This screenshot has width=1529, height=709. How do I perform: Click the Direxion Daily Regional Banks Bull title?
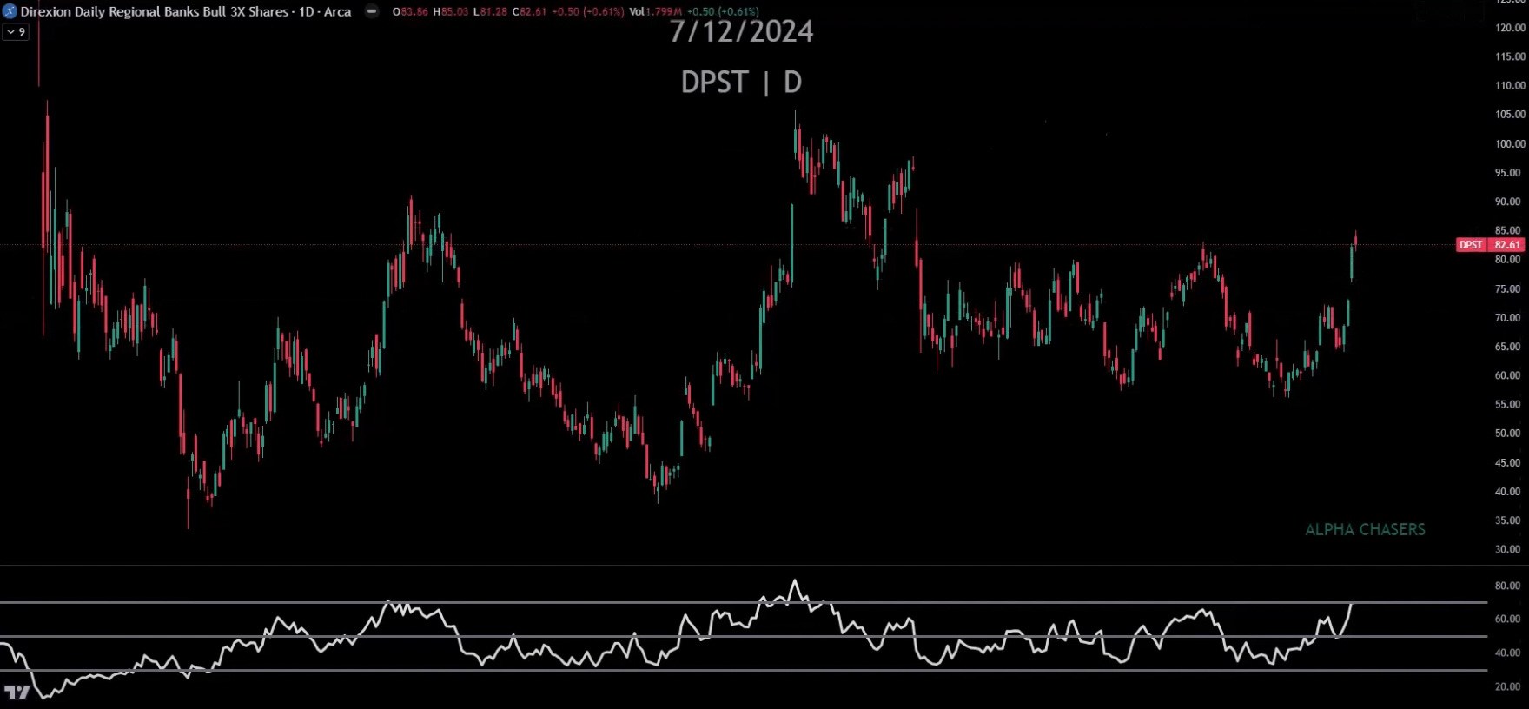(x=185, y=11)
